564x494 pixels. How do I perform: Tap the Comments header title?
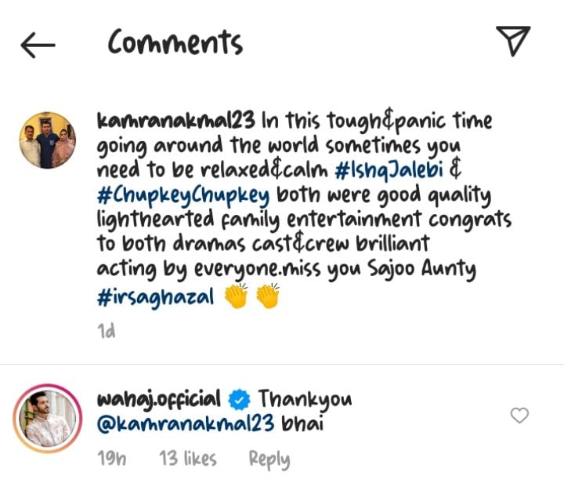click(175, 42)
